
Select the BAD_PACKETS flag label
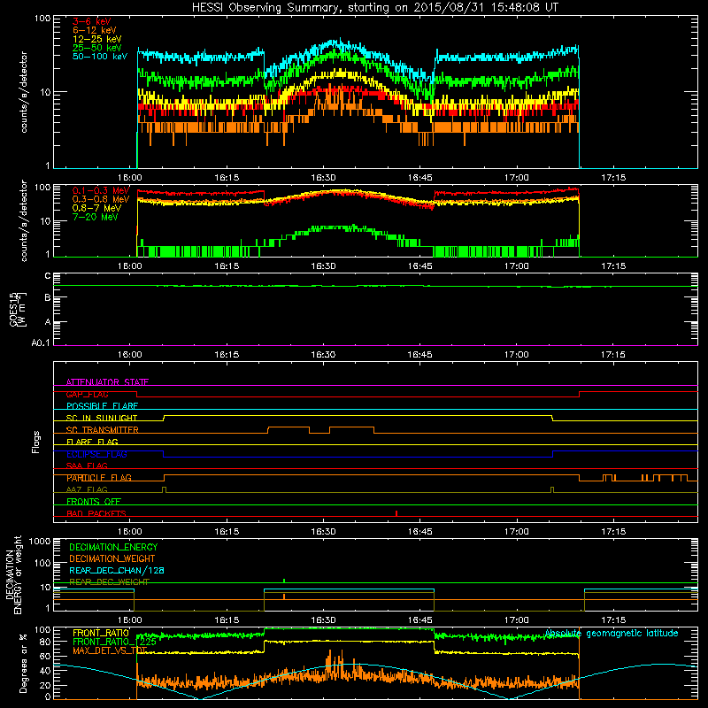(96, 513)
